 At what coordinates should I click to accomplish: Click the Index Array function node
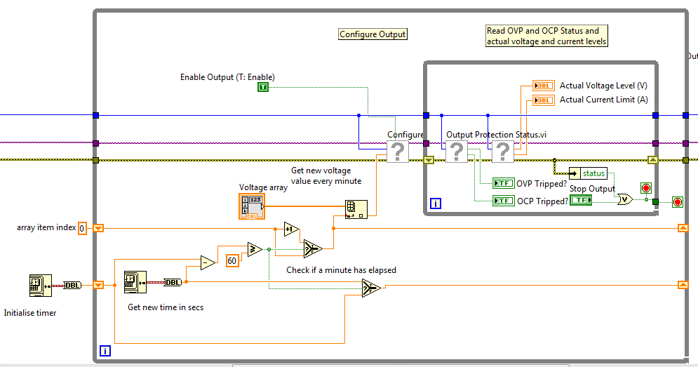coord(356,209)
